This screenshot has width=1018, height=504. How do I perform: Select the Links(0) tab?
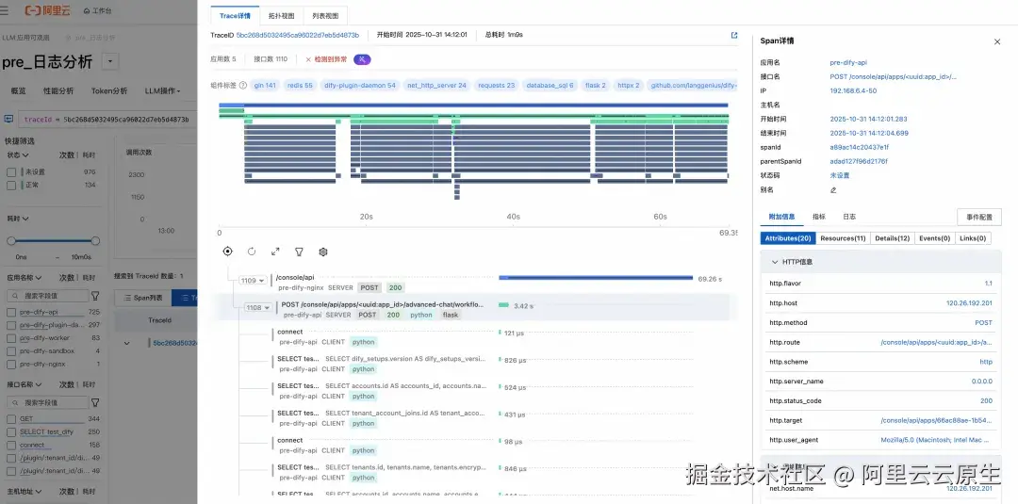[x=973, y=238]
